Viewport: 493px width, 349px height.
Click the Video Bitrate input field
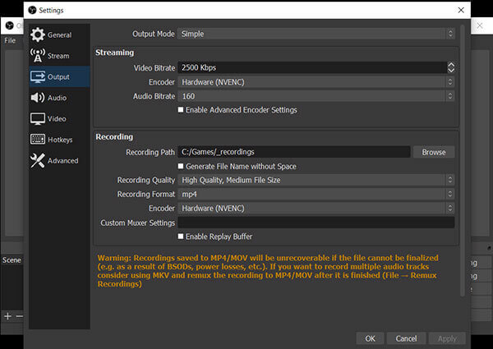click(x=312, y=67)
